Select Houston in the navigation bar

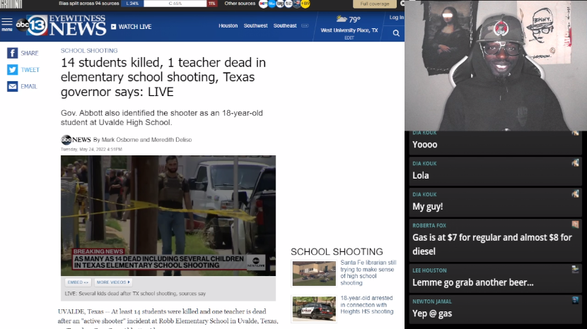228,26
